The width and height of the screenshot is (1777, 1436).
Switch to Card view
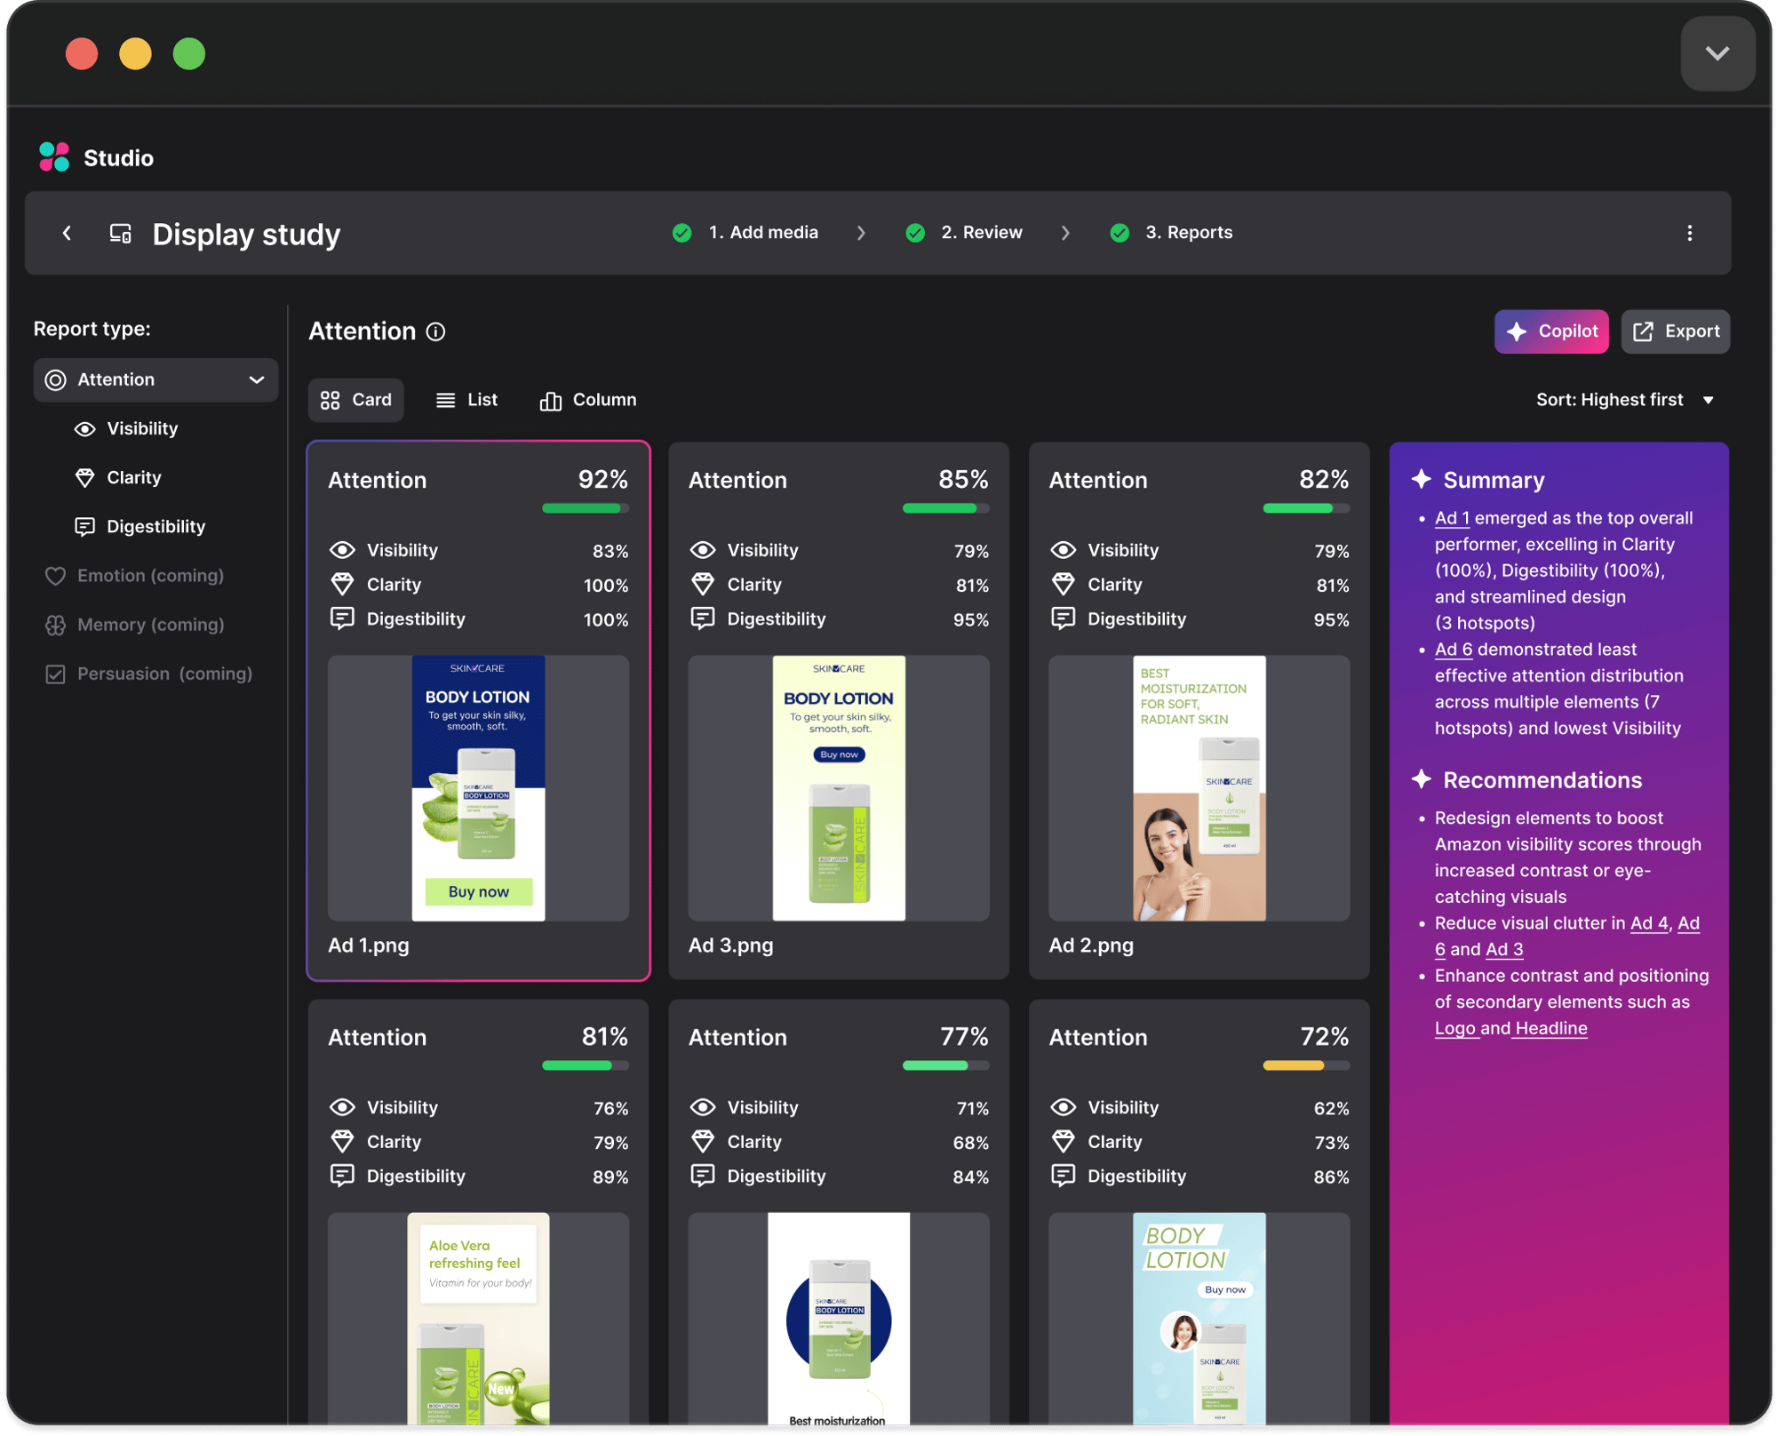(355, 400)
